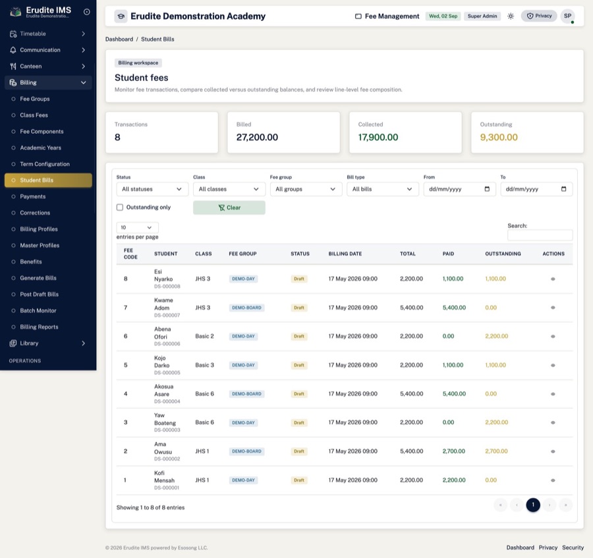View bill details for Kwame Adom
593x558 pixels.
pos(553,308)
